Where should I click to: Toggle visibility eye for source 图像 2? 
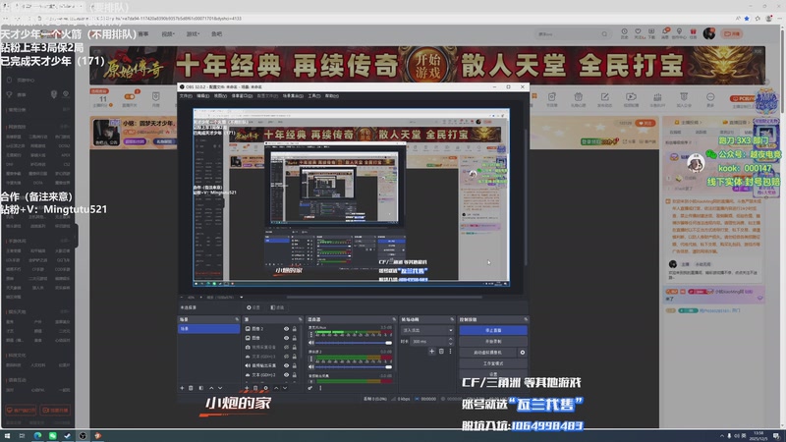[286, 329]
